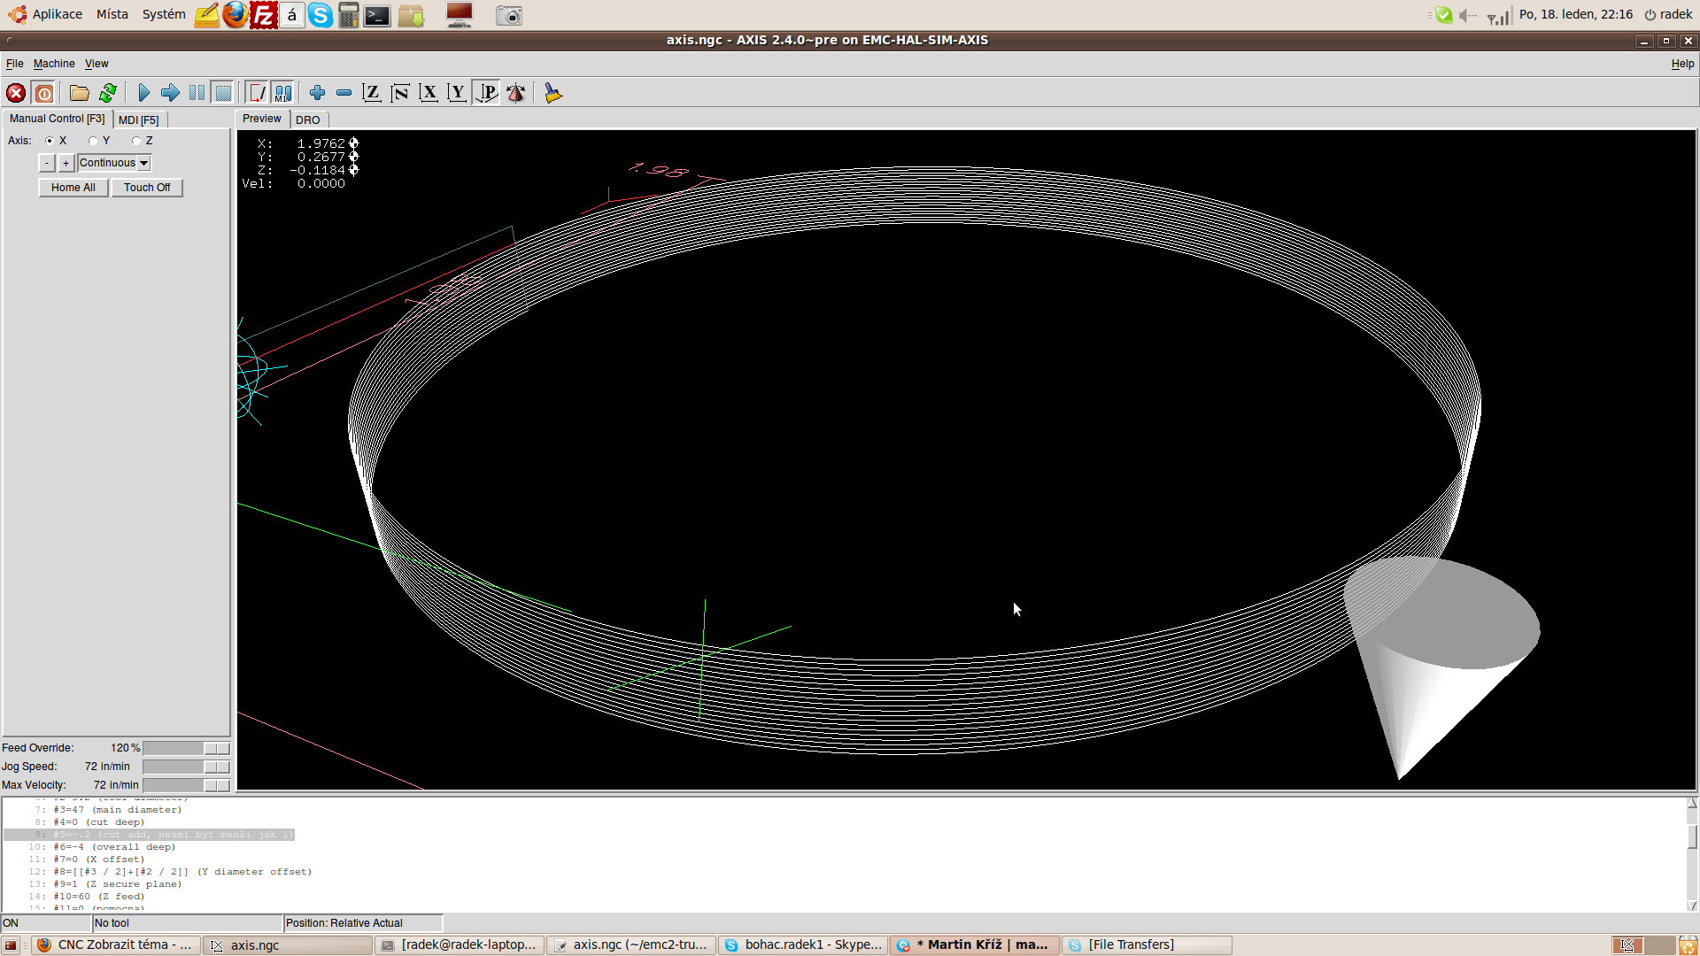Clear the live backplot

tap(552, 93)
